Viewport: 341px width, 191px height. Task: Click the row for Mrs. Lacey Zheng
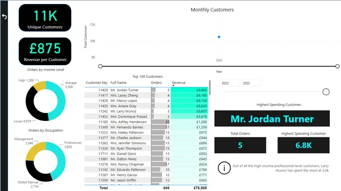tap(146, 95)
